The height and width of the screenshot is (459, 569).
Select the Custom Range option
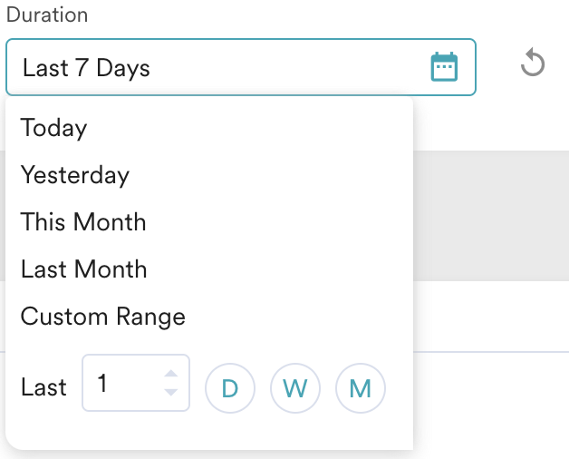point(103,317)
